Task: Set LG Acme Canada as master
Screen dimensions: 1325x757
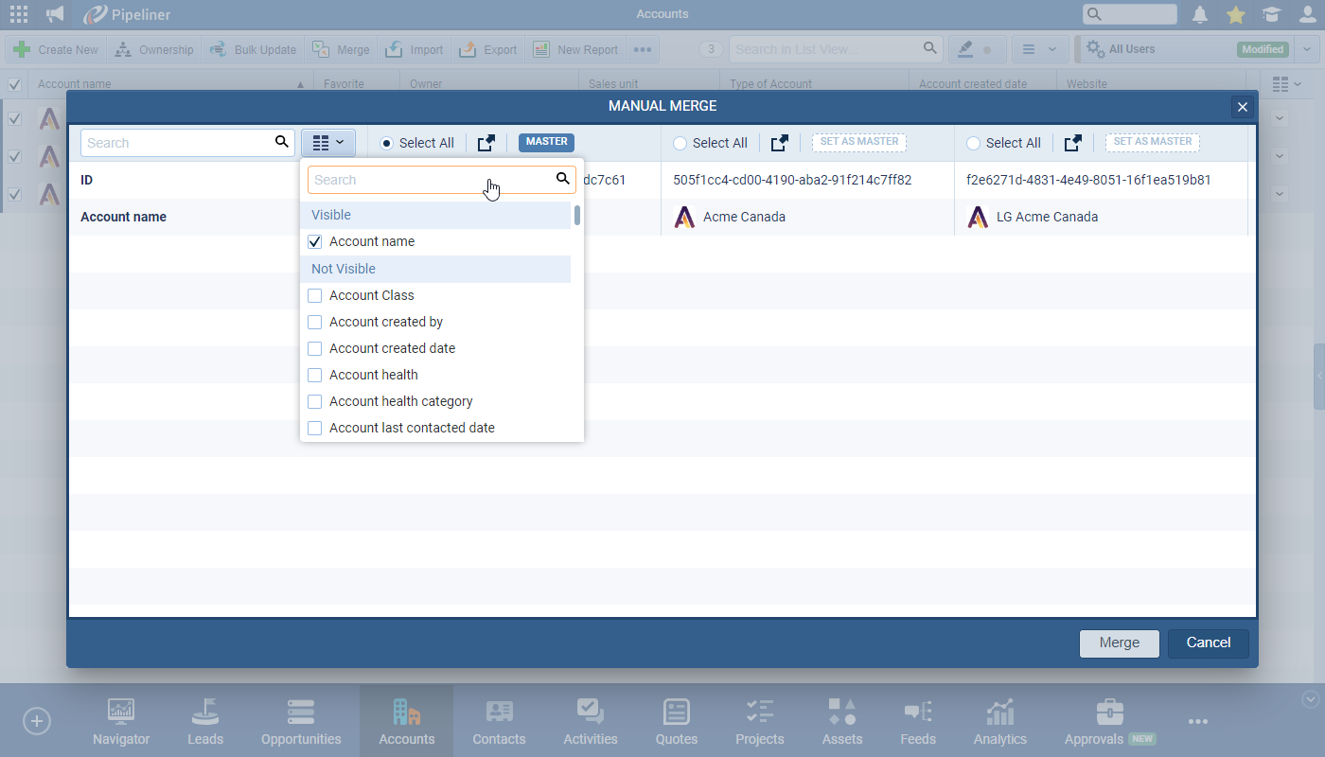Action: tap(1152, 142)
